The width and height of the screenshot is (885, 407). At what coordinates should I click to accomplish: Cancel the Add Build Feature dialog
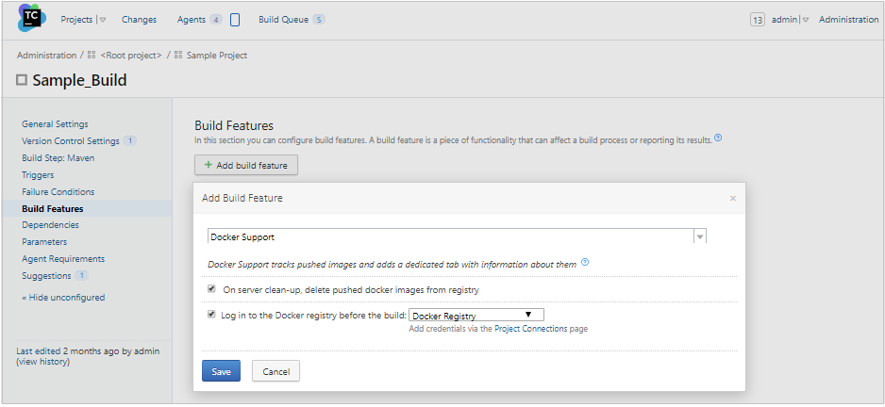pyautogui.click(x=276, y=371)
